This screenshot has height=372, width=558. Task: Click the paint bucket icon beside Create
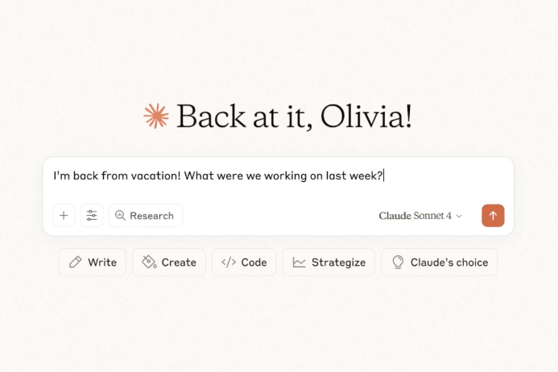(149, 262)
